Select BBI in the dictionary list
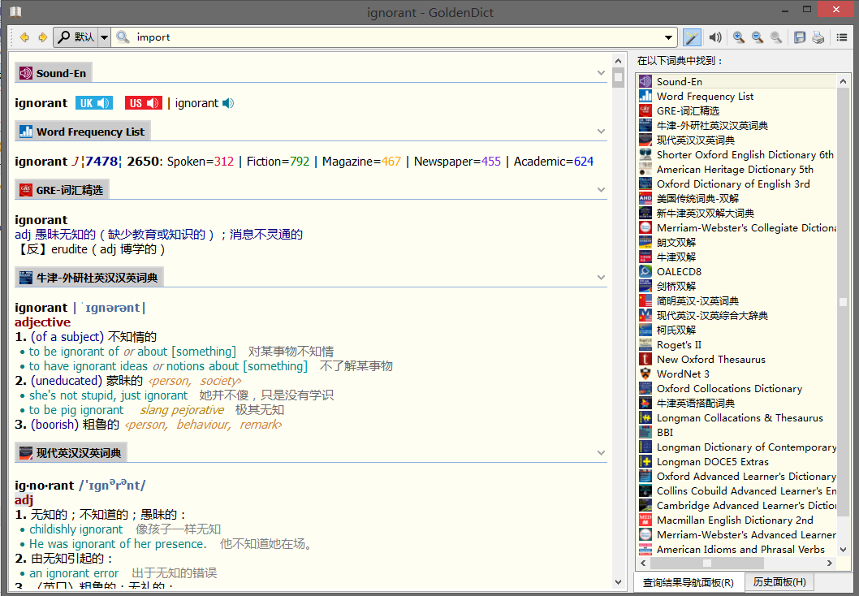 pos(737,432)
